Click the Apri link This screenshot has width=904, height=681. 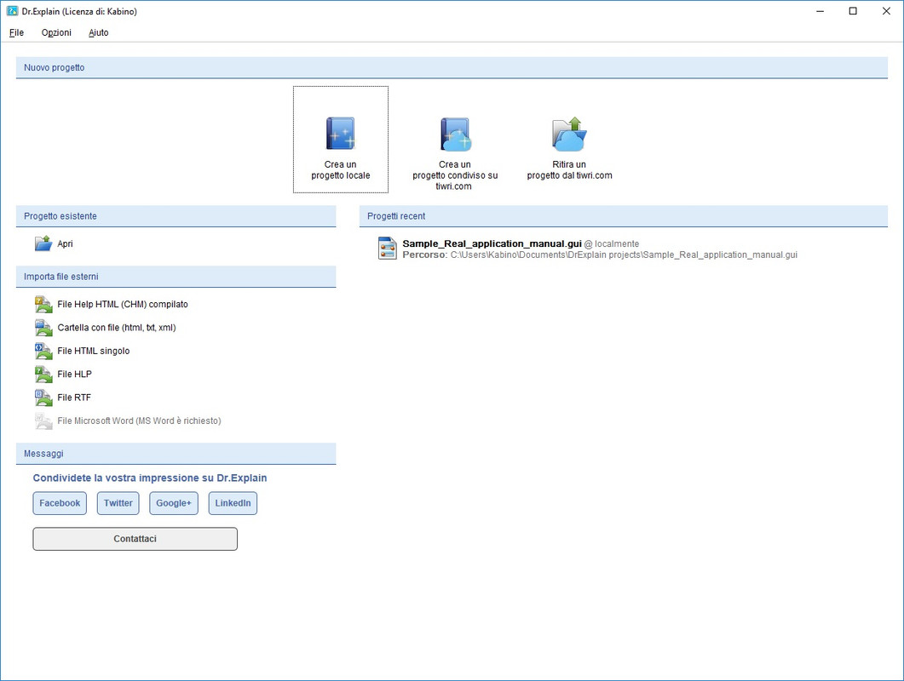point(65,243)
